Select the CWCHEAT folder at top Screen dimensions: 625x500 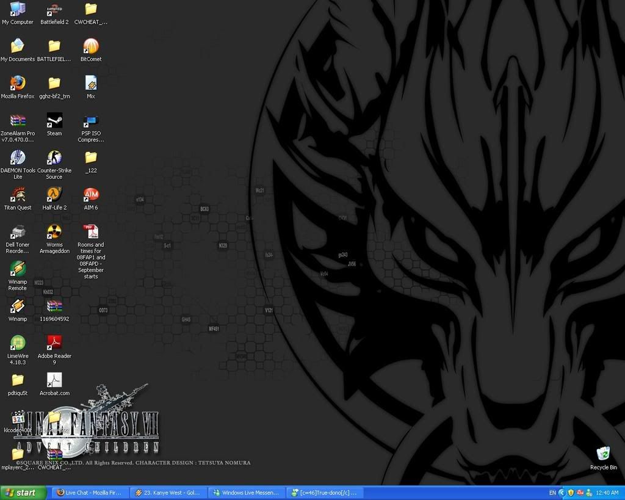[x=91, y=9]
